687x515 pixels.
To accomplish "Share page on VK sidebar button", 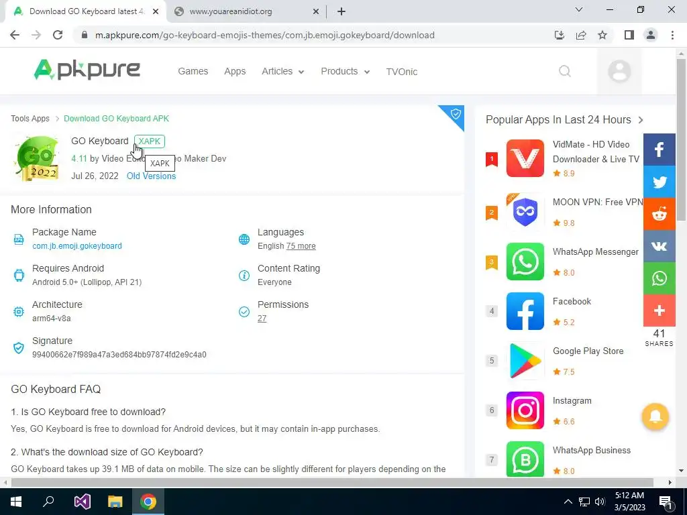I will (x=659, y=246).
